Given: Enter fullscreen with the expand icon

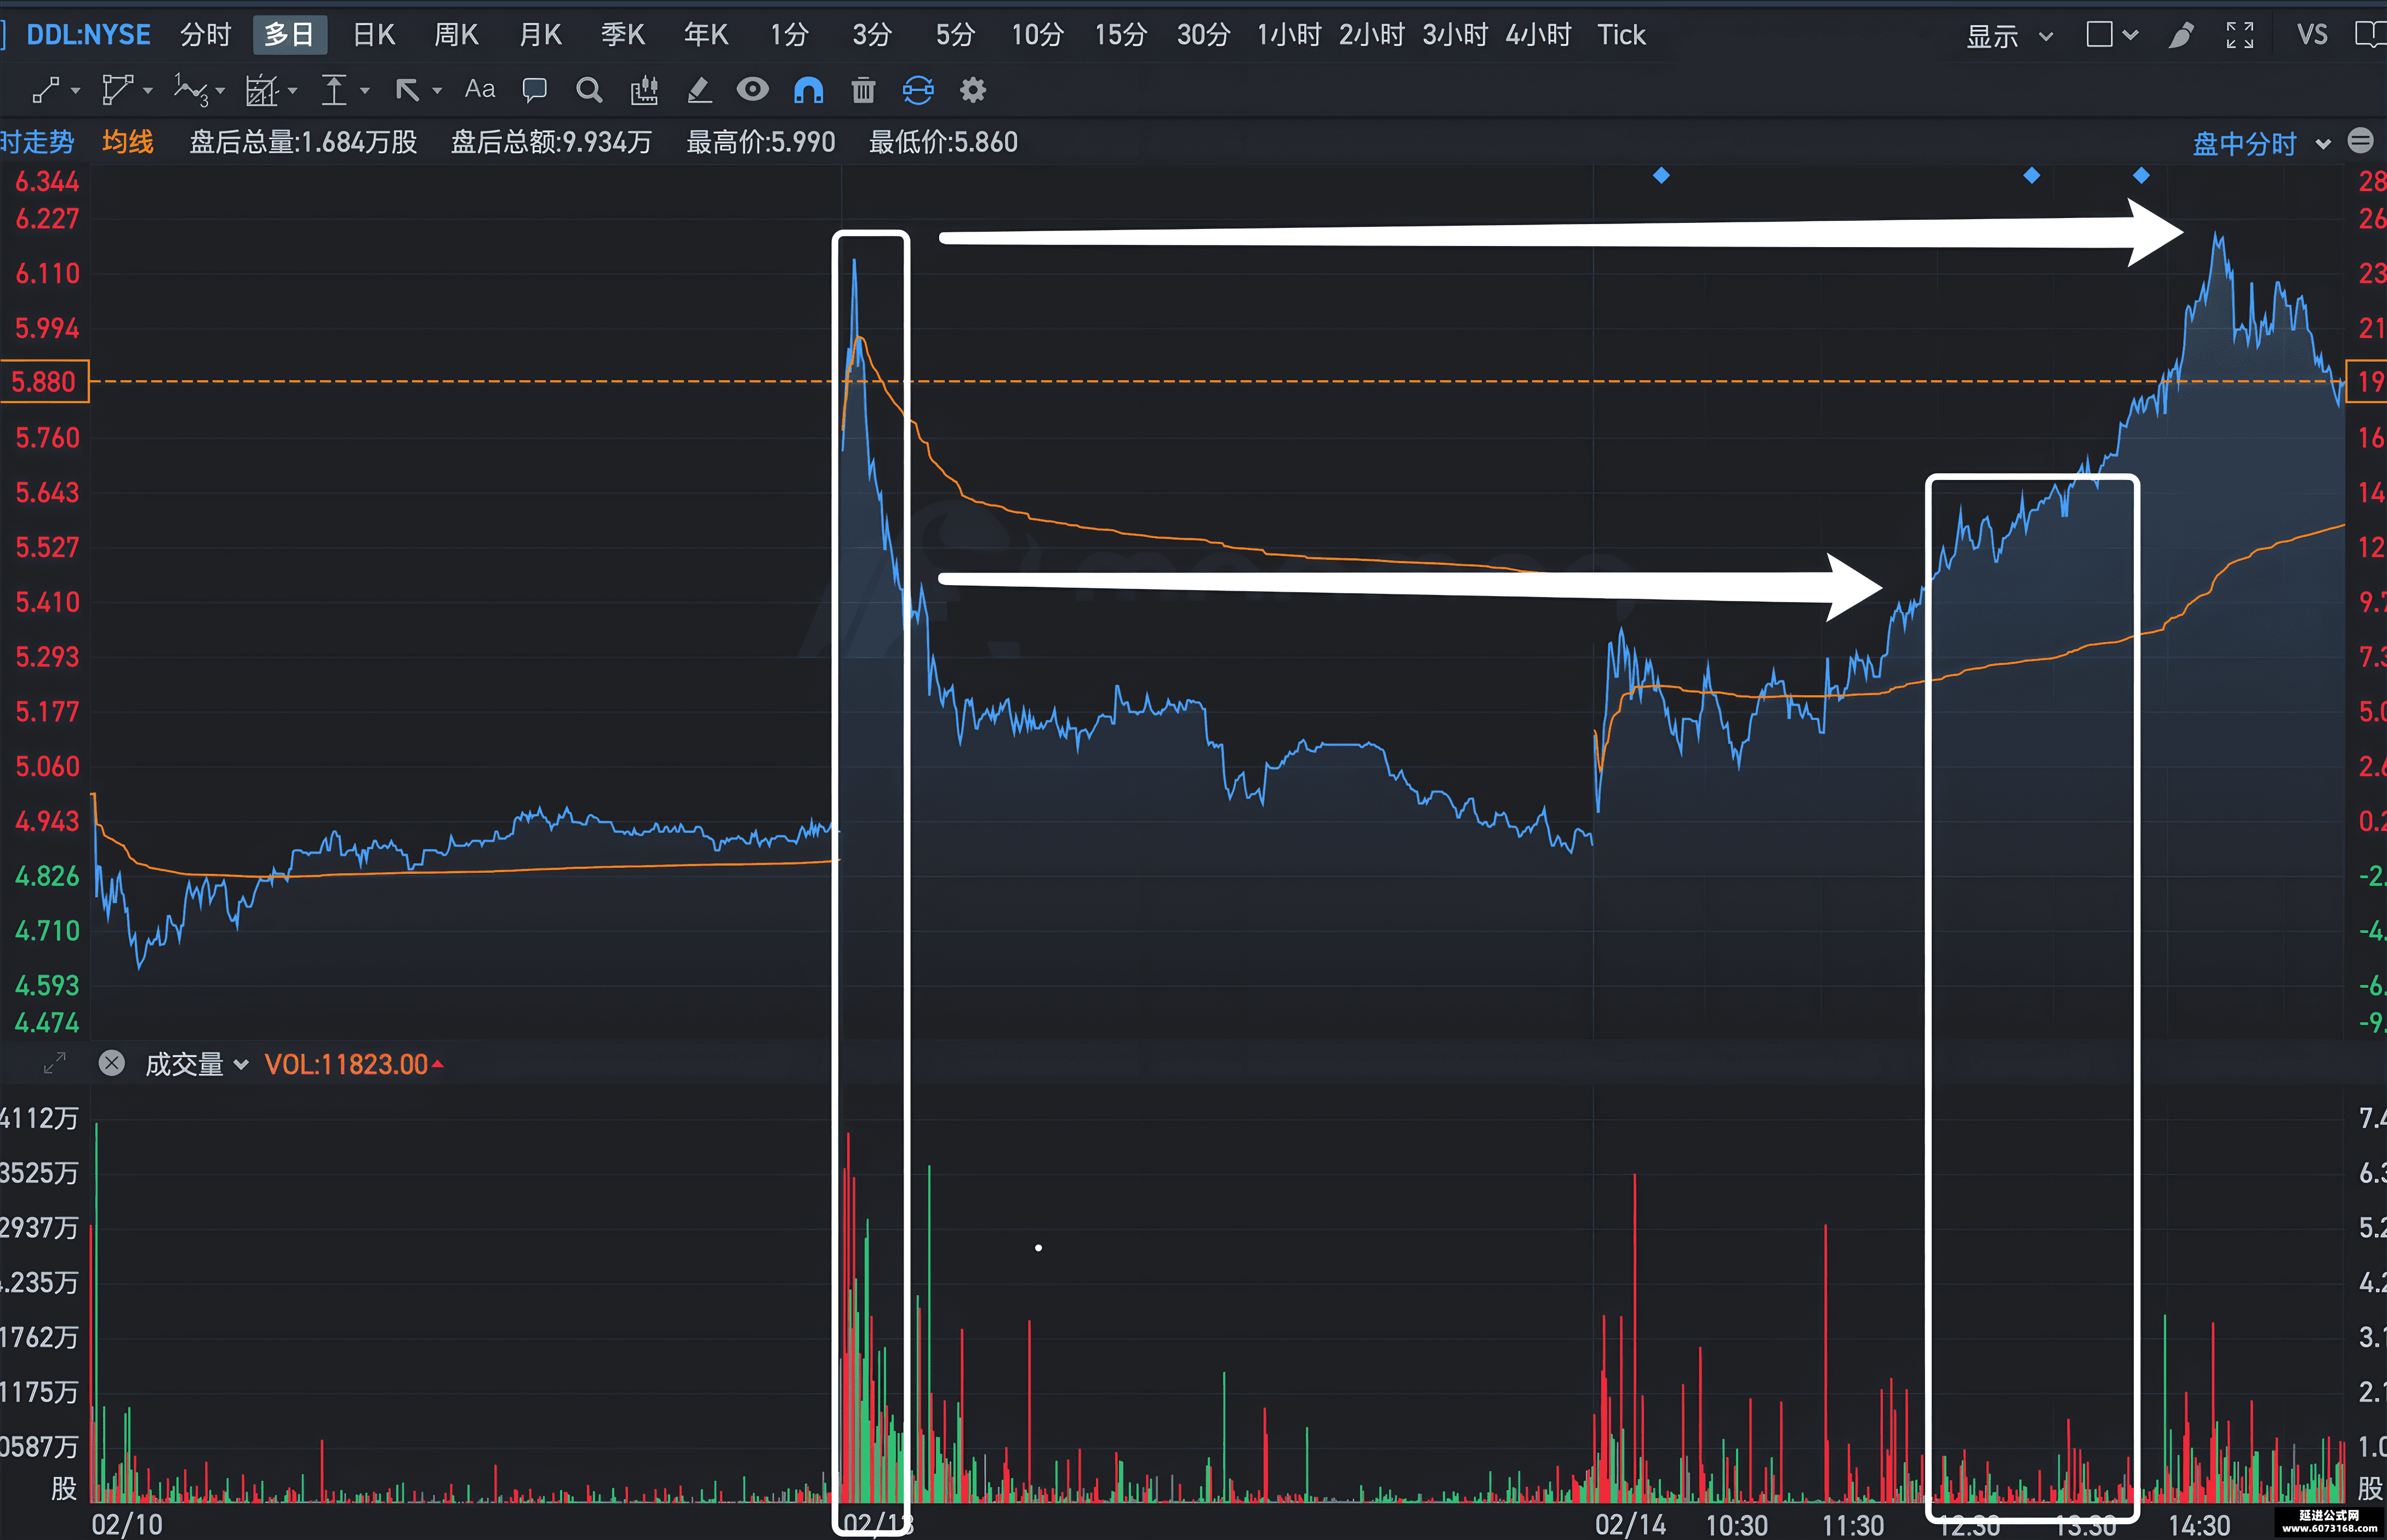Looking at the screenshot, I should point(2240,35).
